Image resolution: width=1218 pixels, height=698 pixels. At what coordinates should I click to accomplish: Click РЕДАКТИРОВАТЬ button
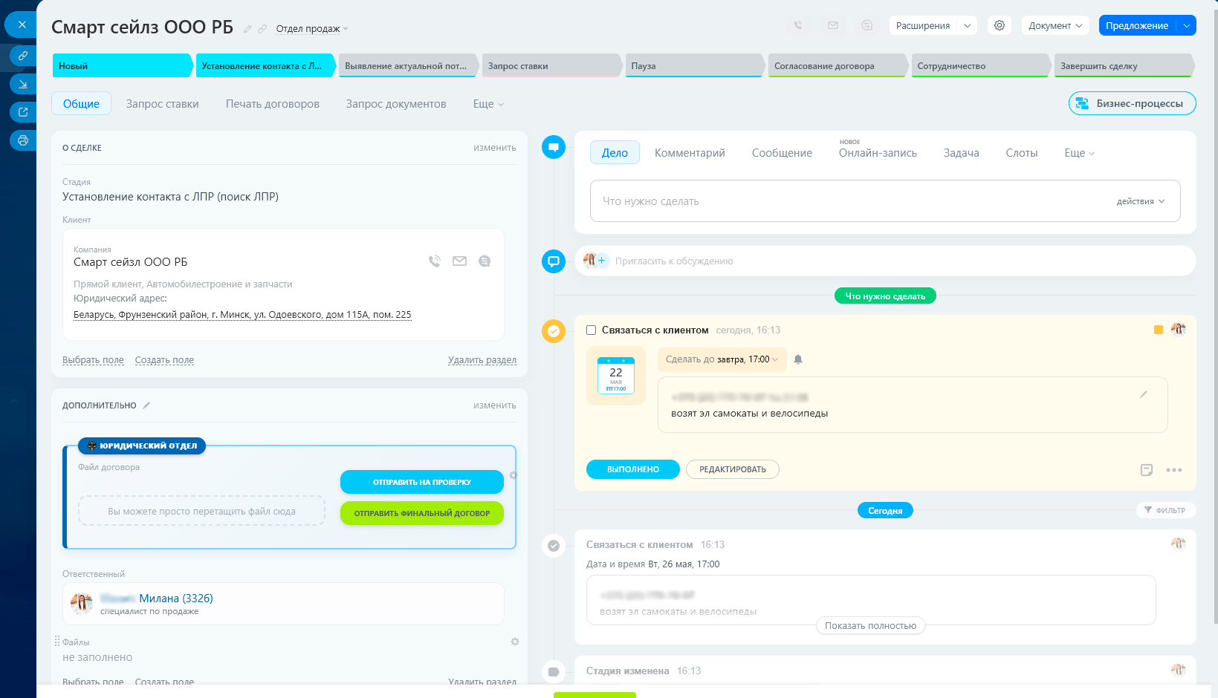point(732,469)
